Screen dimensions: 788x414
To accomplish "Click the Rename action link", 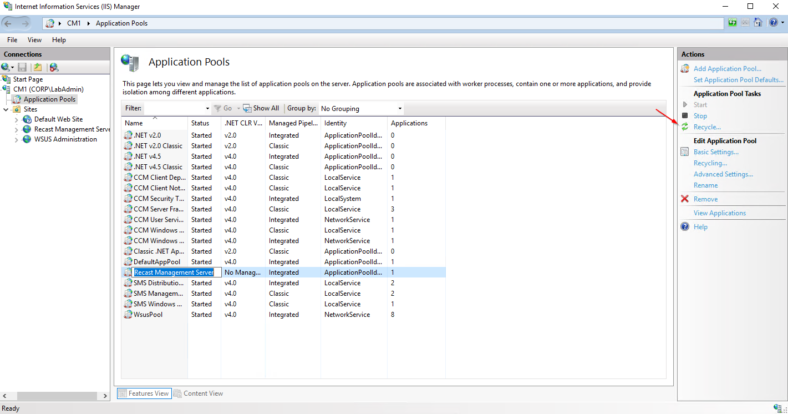I will click(x=705, y=185).
